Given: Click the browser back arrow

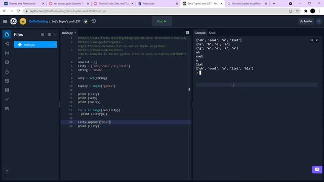Looking at the screenshot, I should point(5,11).
